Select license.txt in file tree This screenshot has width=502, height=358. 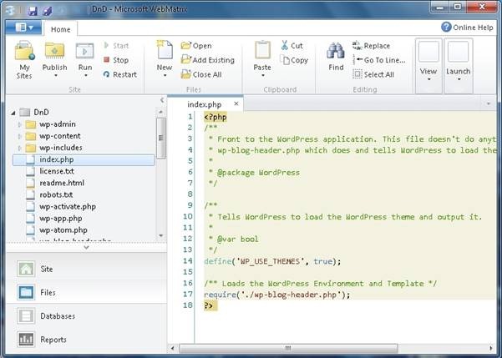click(56, 171)
